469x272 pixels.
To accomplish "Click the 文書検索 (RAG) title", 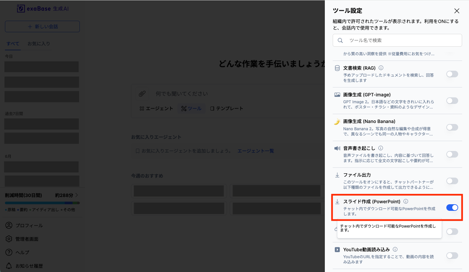I will click(x=359, y=68).
